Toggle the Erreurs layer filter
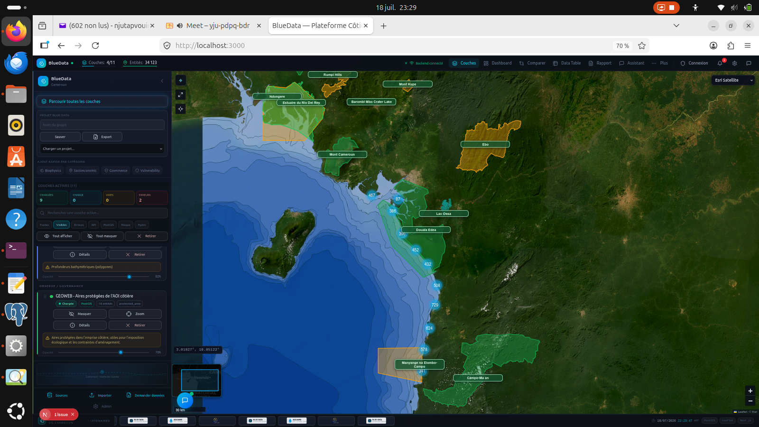The width and height of the screenshot is (759, 427). tap(79, 225)
